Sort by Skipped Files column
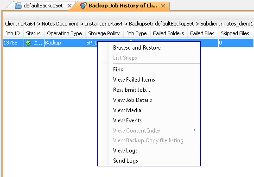Viewport: 254px width, 177px height. 236,33
